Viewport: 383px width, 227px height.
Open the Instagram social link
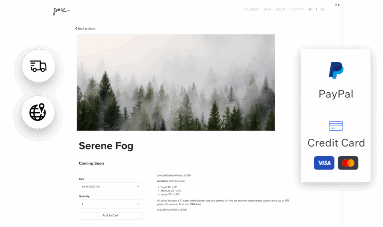(x=323, y=9)
